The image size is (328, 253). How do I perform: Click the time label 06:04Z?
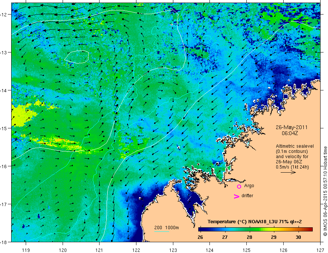coord(290,133)
